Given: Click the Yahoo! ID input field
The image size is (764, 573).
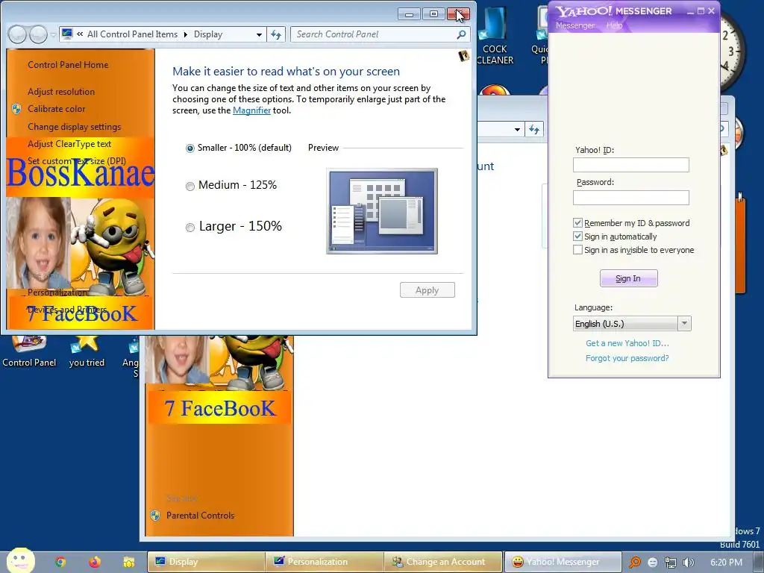Looking at the screenshot, I should 631,165.
